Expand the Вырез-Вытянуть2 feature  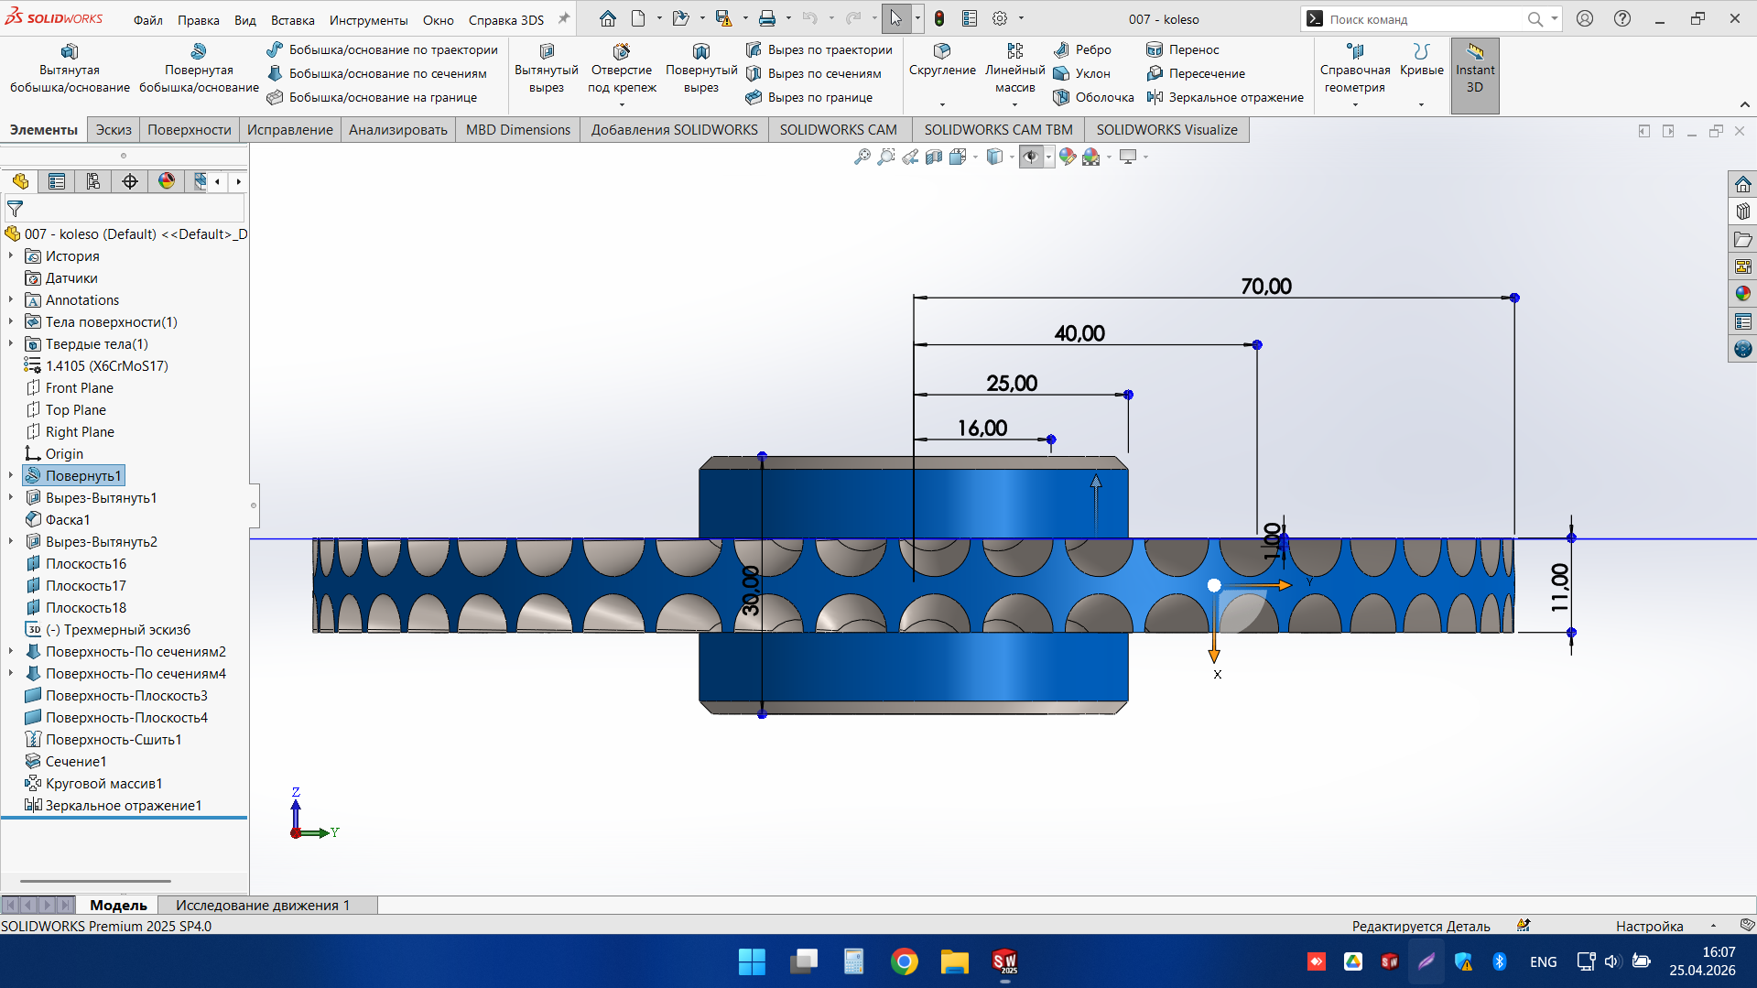[11, 542]
